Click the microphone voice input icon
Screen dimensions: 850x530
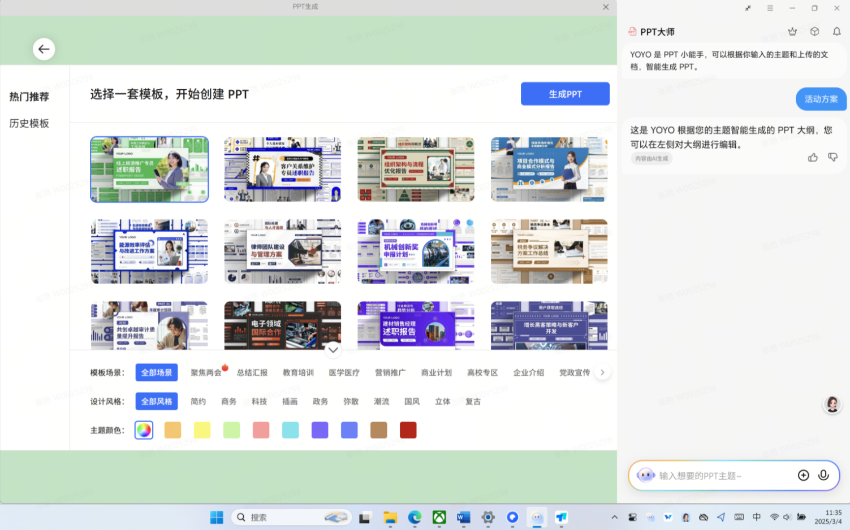click(823, 475)
